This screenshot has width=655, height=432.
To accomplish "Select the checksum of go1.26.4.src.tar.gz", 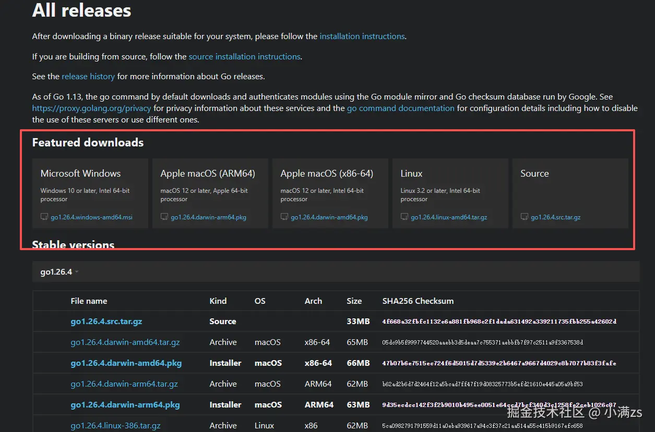I will (x=499, y=322).
